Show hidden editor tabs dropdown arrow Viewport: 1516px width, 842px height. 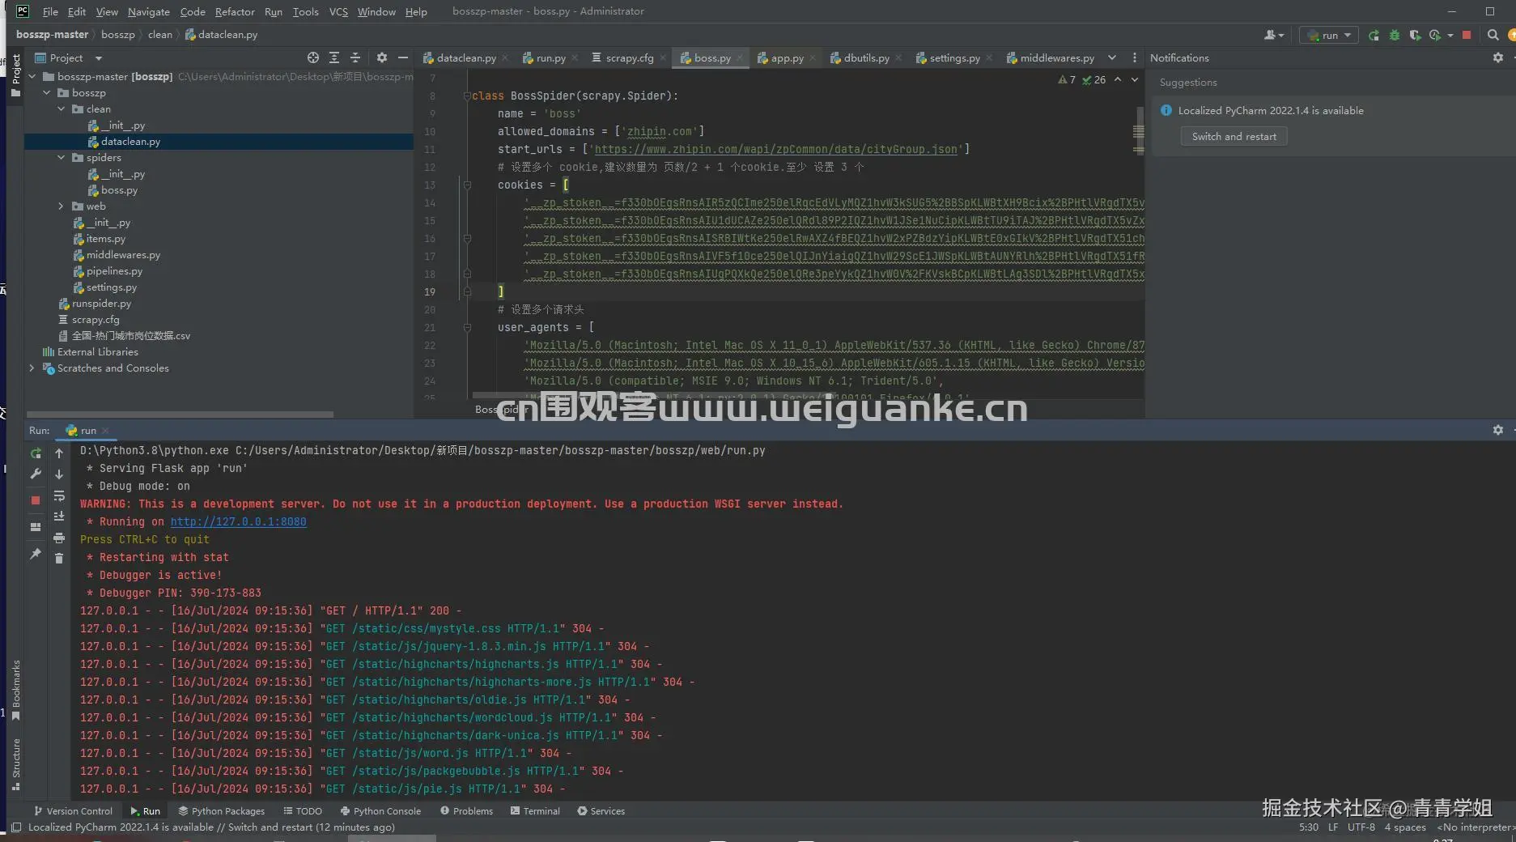click(1112, 58)
